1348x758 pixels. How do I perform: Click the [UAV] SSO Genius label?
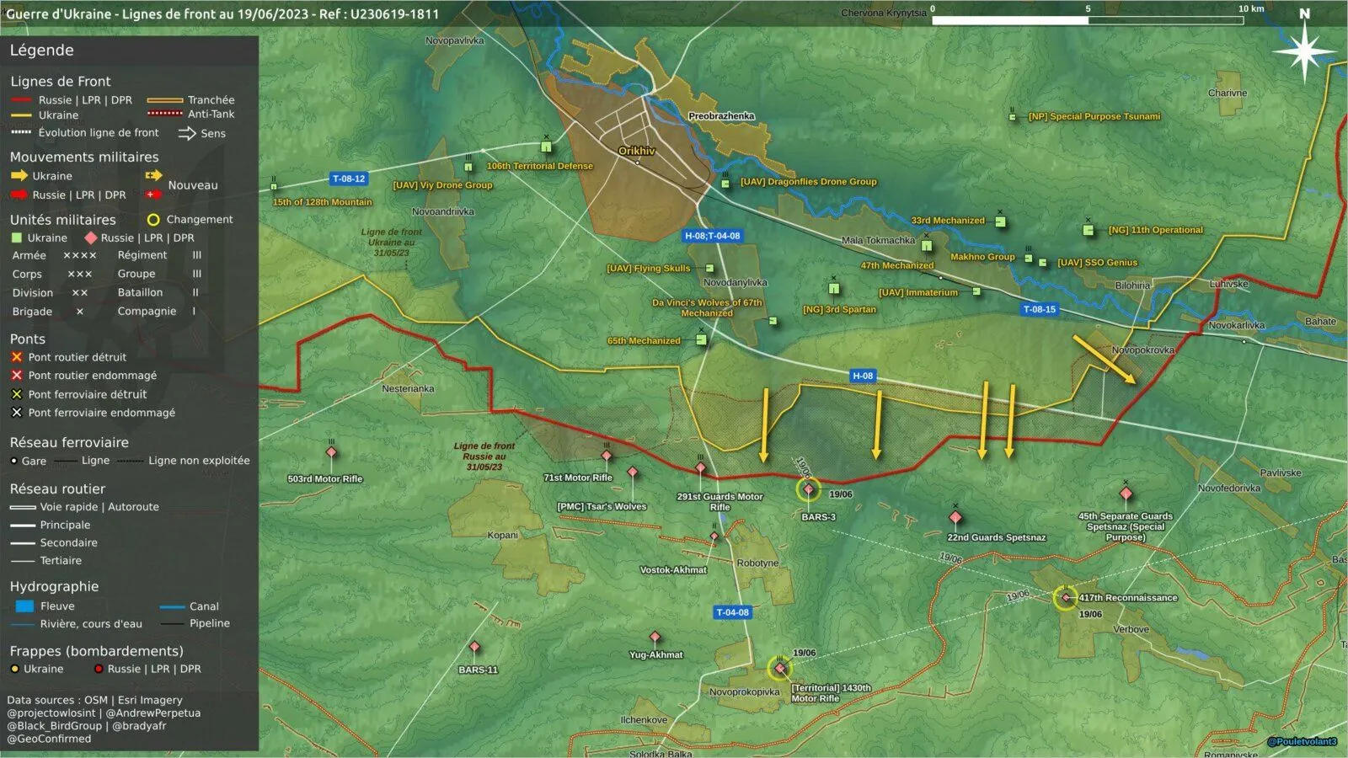[1097, 263]
